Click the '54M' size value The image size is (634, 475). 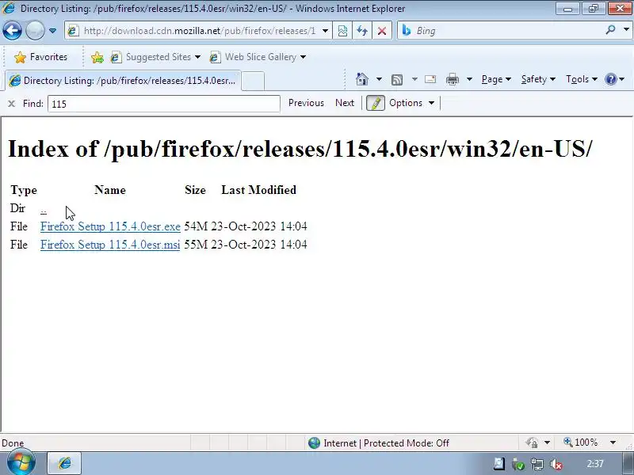point(196,226)
